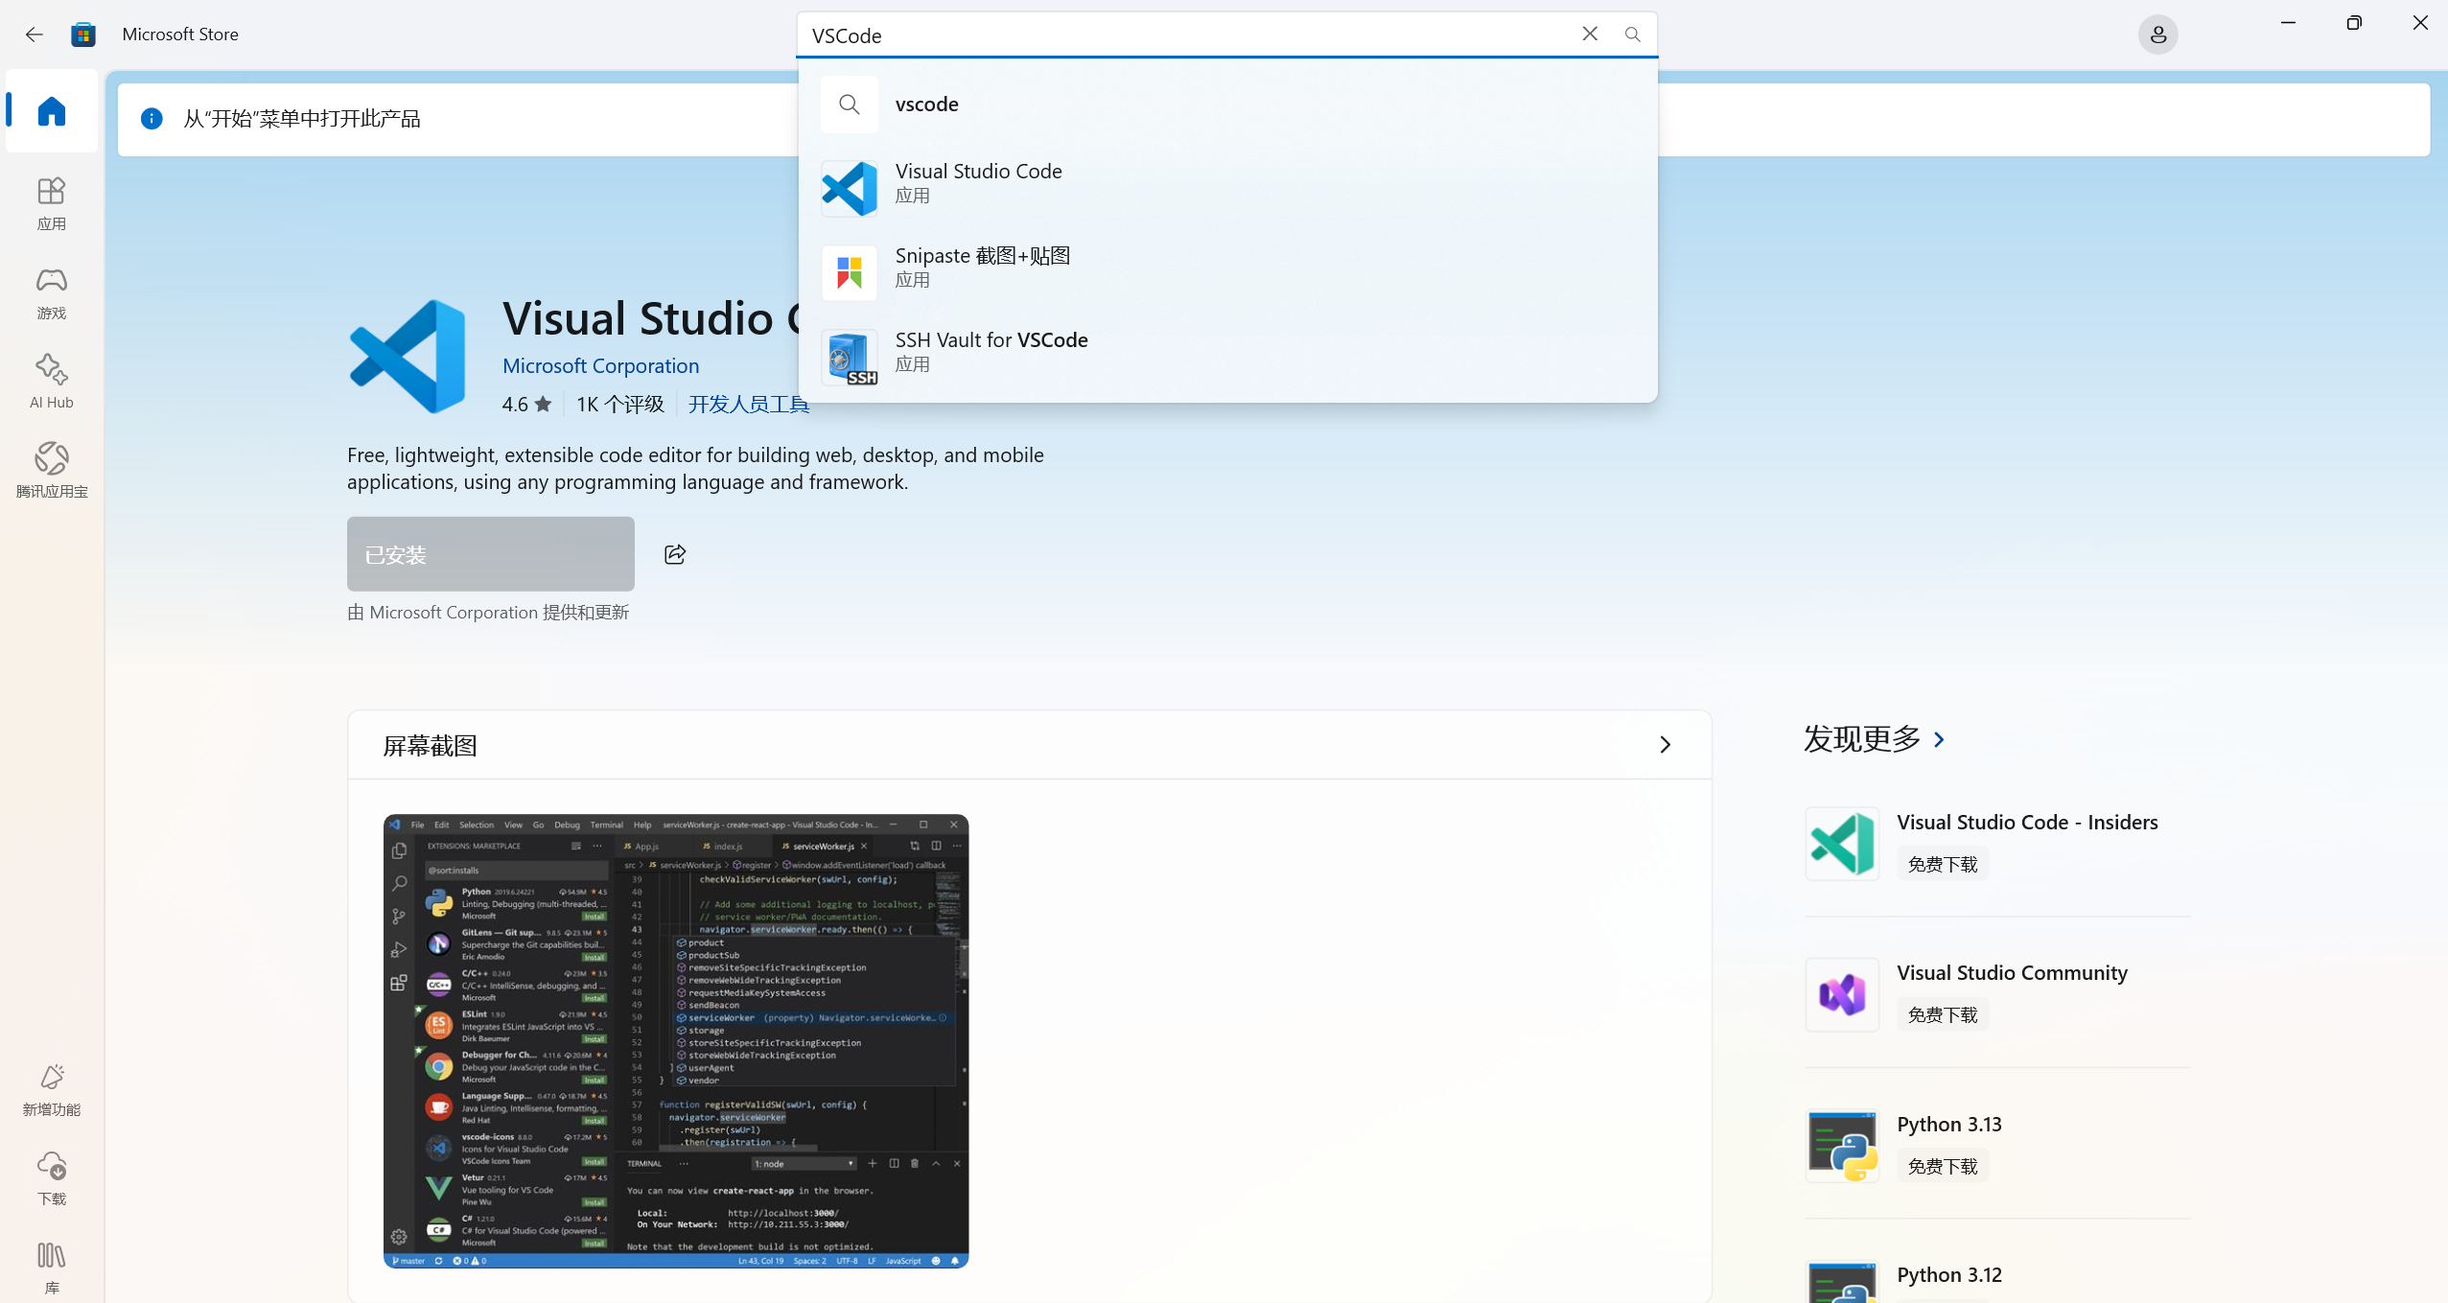Select the 'vscode' search suggestion
The width and height of the screenshot is (2448, 1303).
(926, 104)
